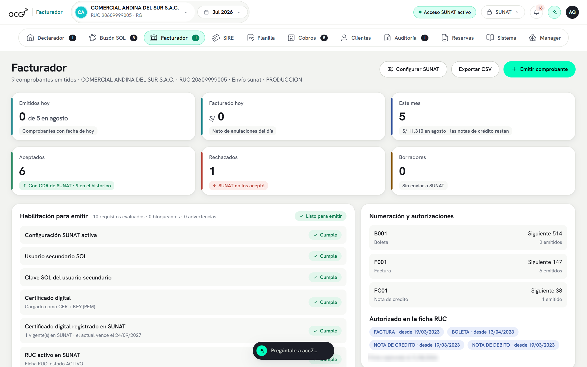Click the Manager scales icon

tap(533, 38)
